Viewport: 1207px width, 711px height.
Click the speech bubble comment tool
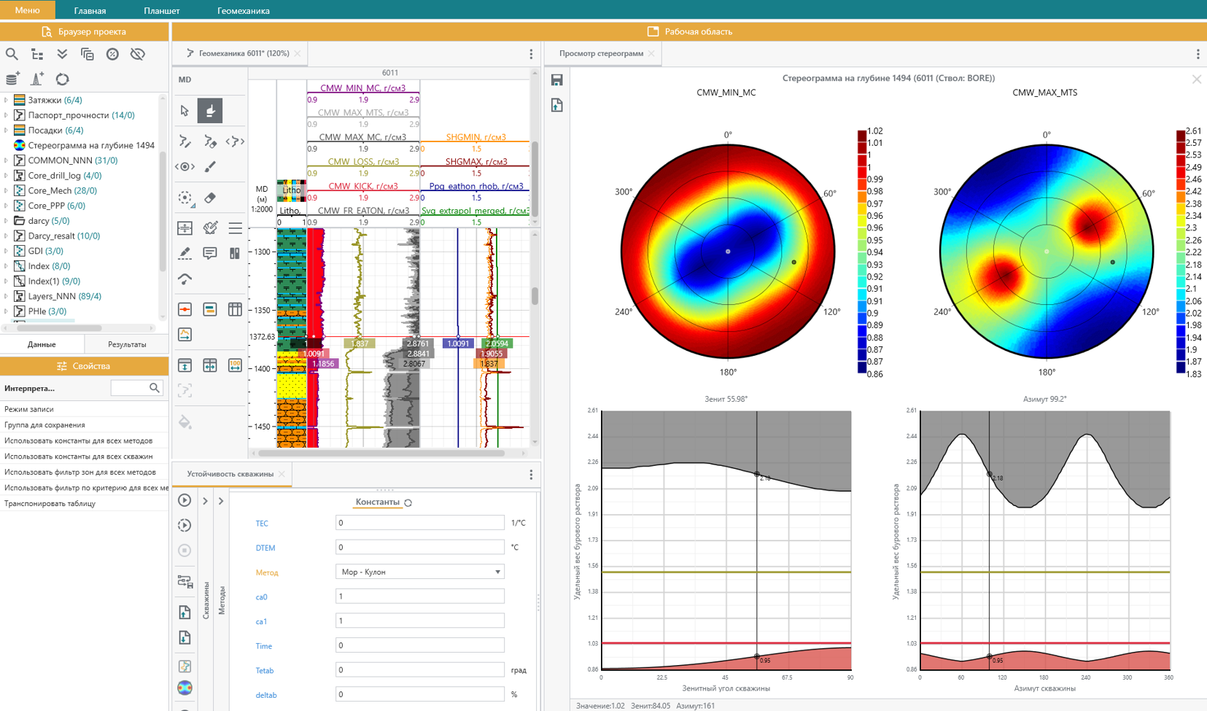(x=210, y=253)
